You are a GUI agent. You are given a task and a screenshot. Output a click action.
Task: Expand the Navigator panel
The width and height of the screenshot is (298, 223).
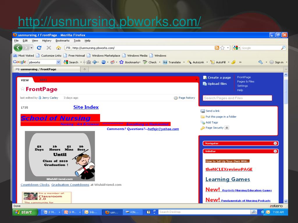(275, 143)
